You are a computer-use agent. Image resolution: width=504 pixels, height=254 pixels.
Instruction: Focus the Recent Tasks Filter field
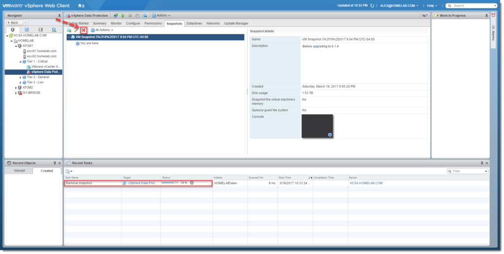click(x=468, y=171)
